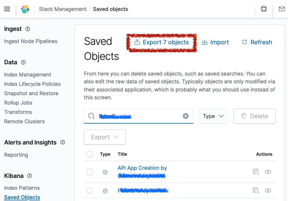
Task: Click the Title column header
Action: point(122,154)
